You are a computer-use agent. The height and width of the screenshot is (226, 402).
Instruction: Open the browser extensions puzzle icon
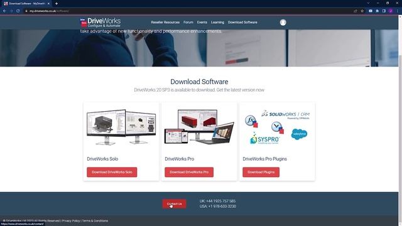(377, 11)
